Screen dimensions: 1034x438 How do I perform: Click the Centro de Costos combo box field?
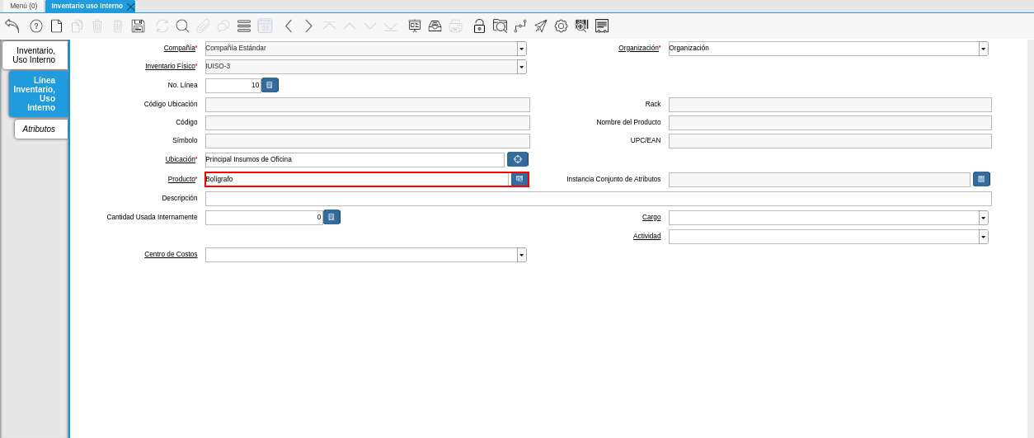(x=361, y=255)
